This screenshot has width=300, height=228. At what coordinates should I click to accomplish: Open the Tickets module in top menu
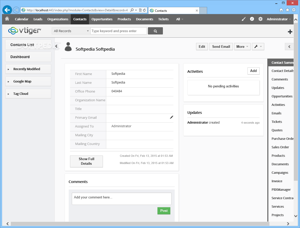(x=163, y=19)
